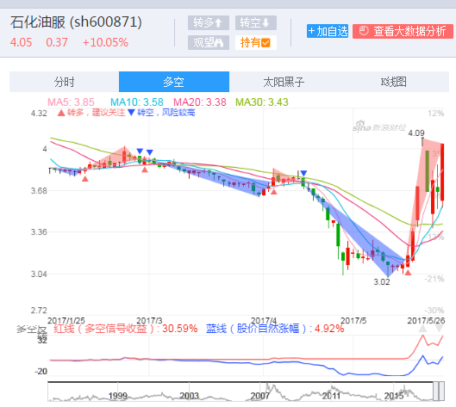Click the 转空 bearish signal button

point(255,22)
